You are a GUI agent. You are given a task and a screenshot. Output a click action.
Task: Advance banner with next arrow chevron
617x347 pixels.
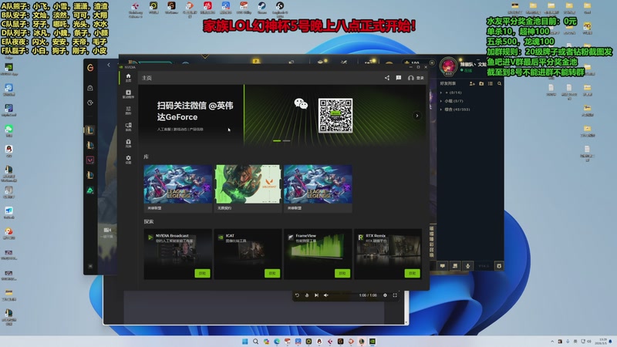[417, 116]
